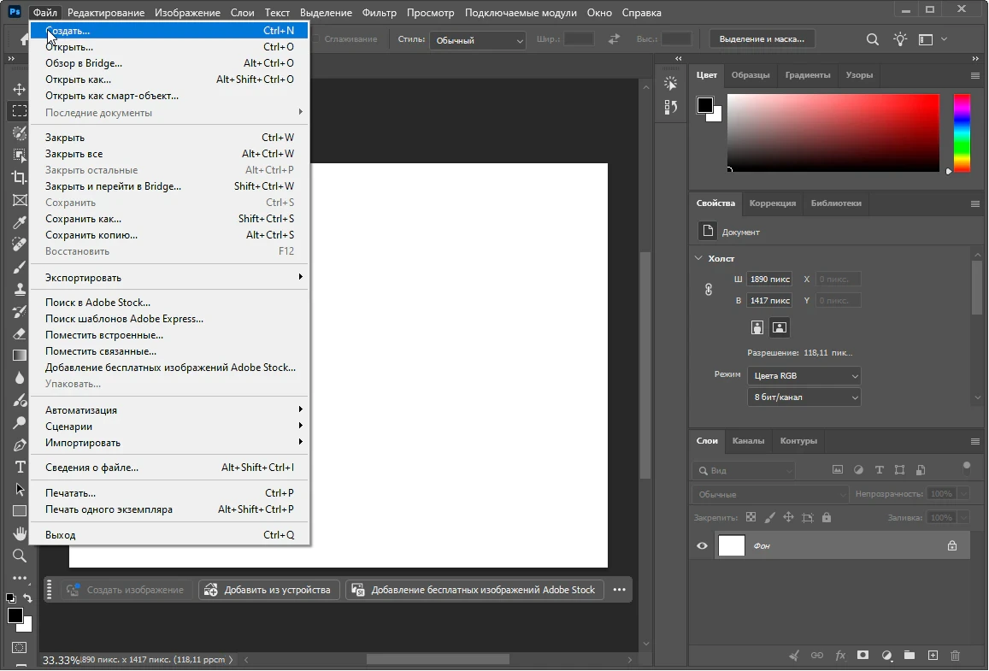Viewport: 989px width, 671px height.
Task: Click the canvas width field 1890 пикс
Action: [x=769, y=279]
